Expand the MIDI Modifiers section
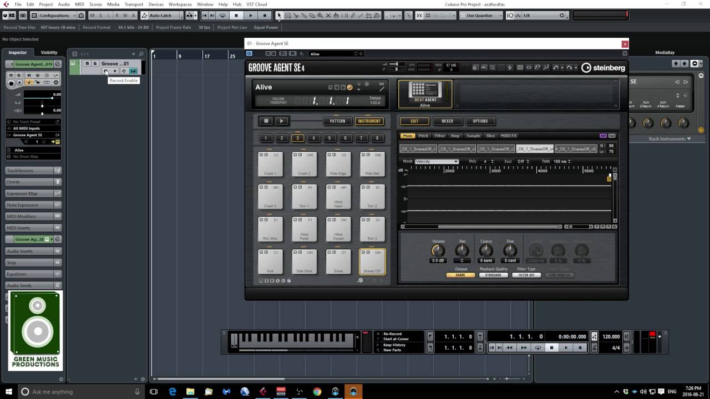710x399 pixels. click(33, 216)
